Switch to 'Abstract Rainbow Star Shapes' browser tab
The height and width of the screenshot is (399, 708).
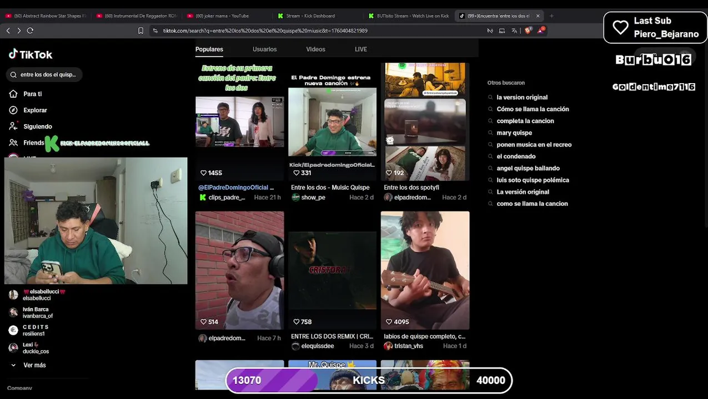pos(46,16)
